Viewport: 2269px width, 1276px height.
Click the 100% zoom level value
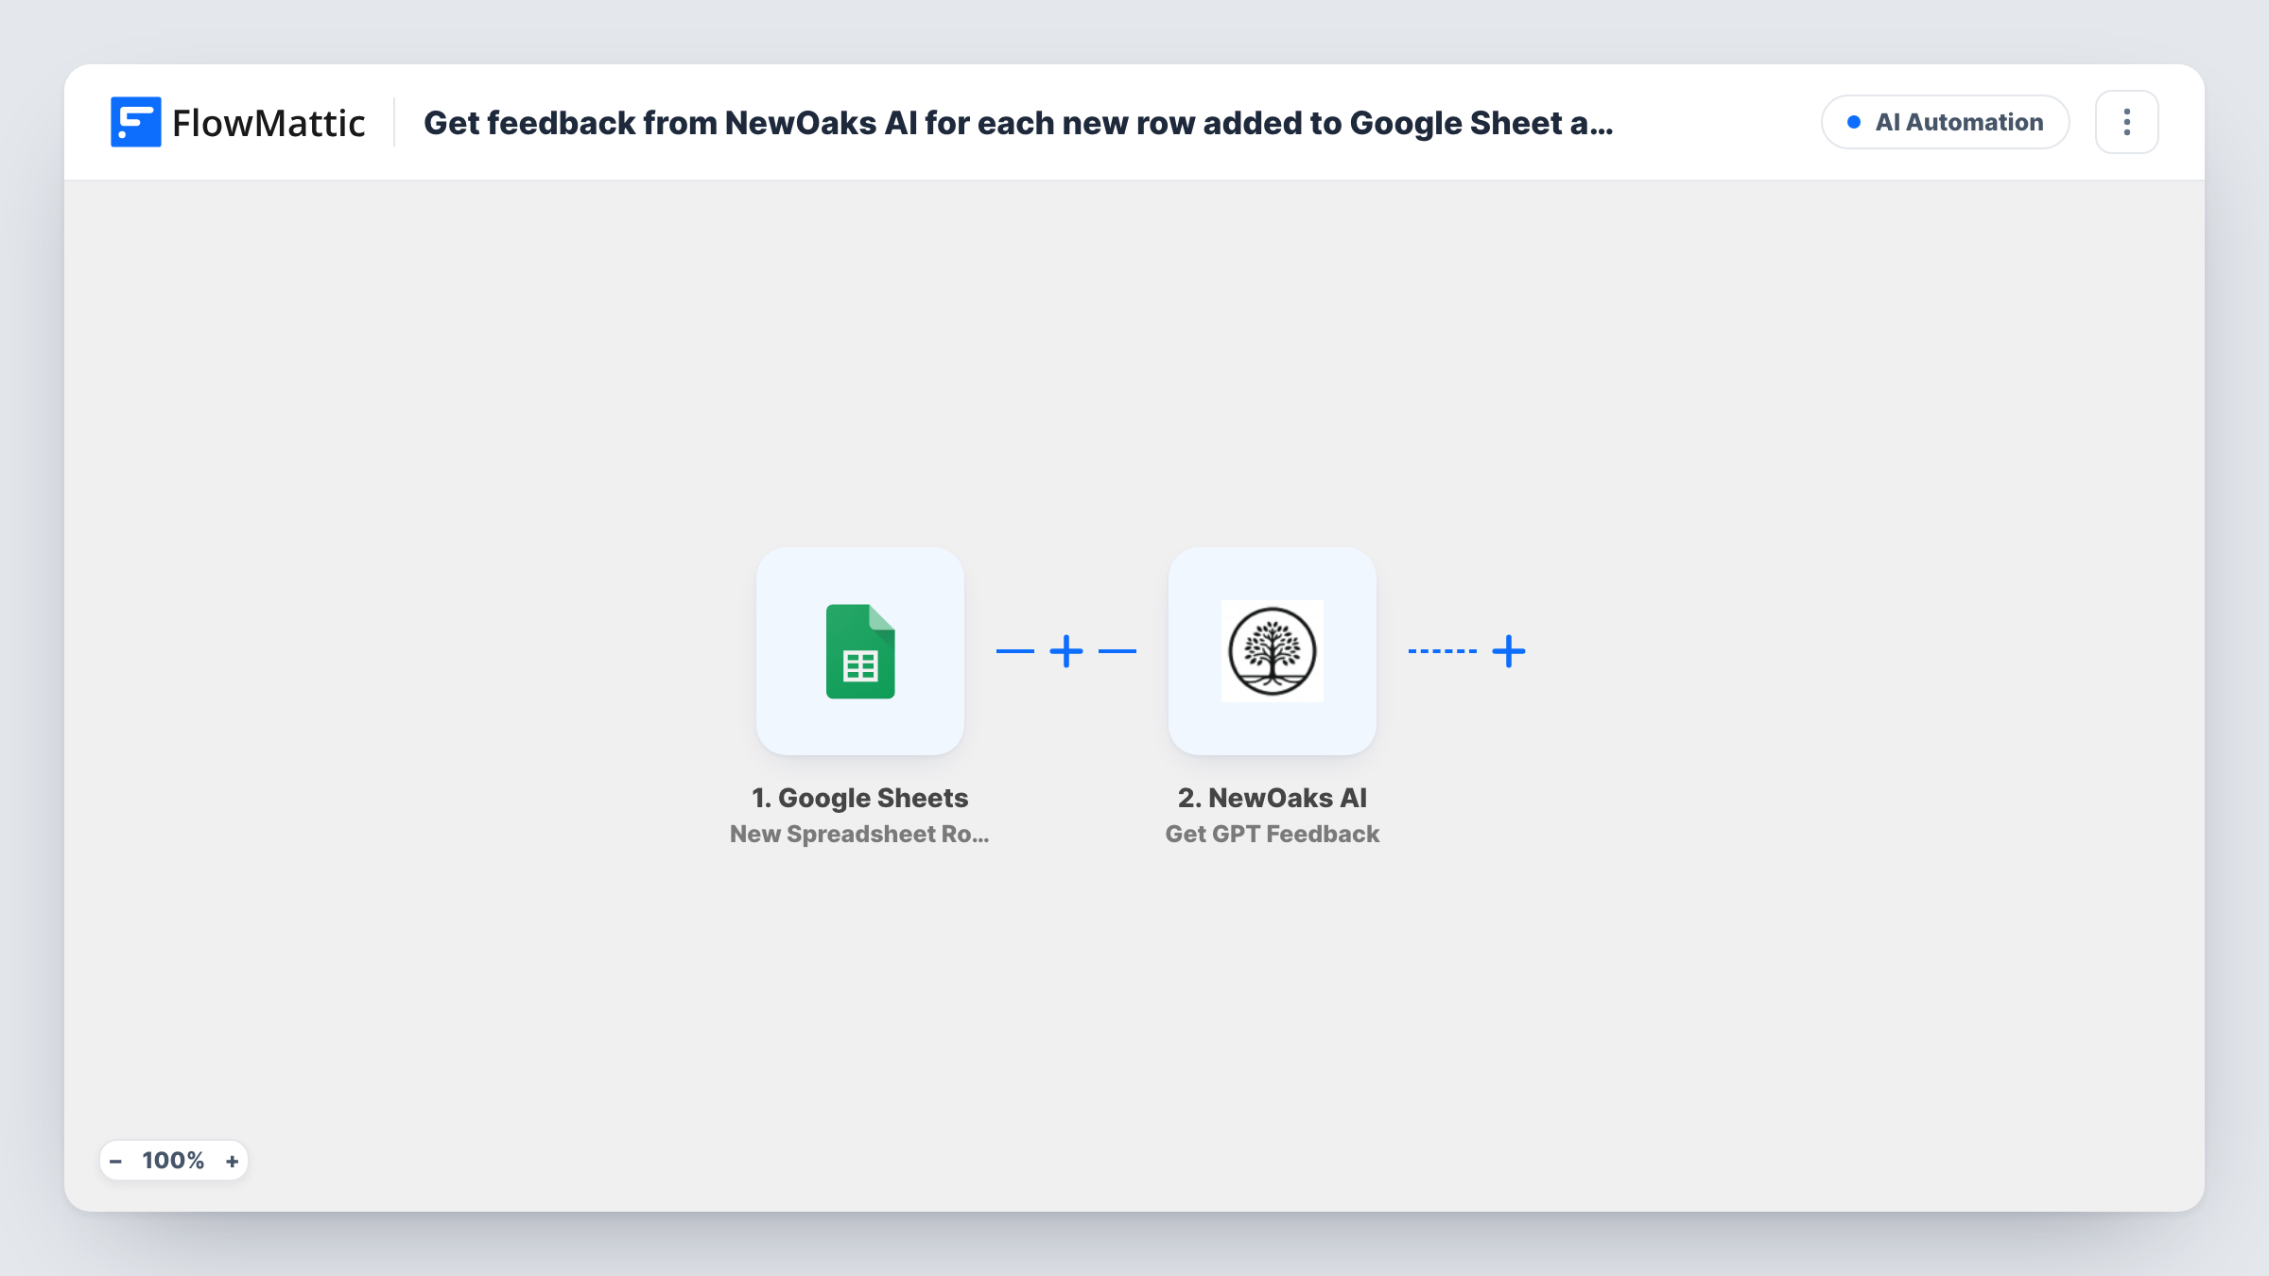(x=173, y=1161)
